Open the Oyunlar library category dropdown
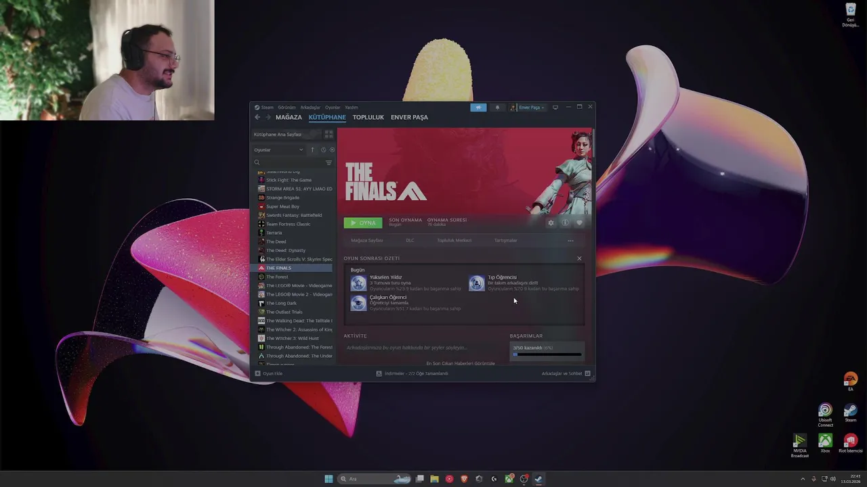 tap(278, 149)
